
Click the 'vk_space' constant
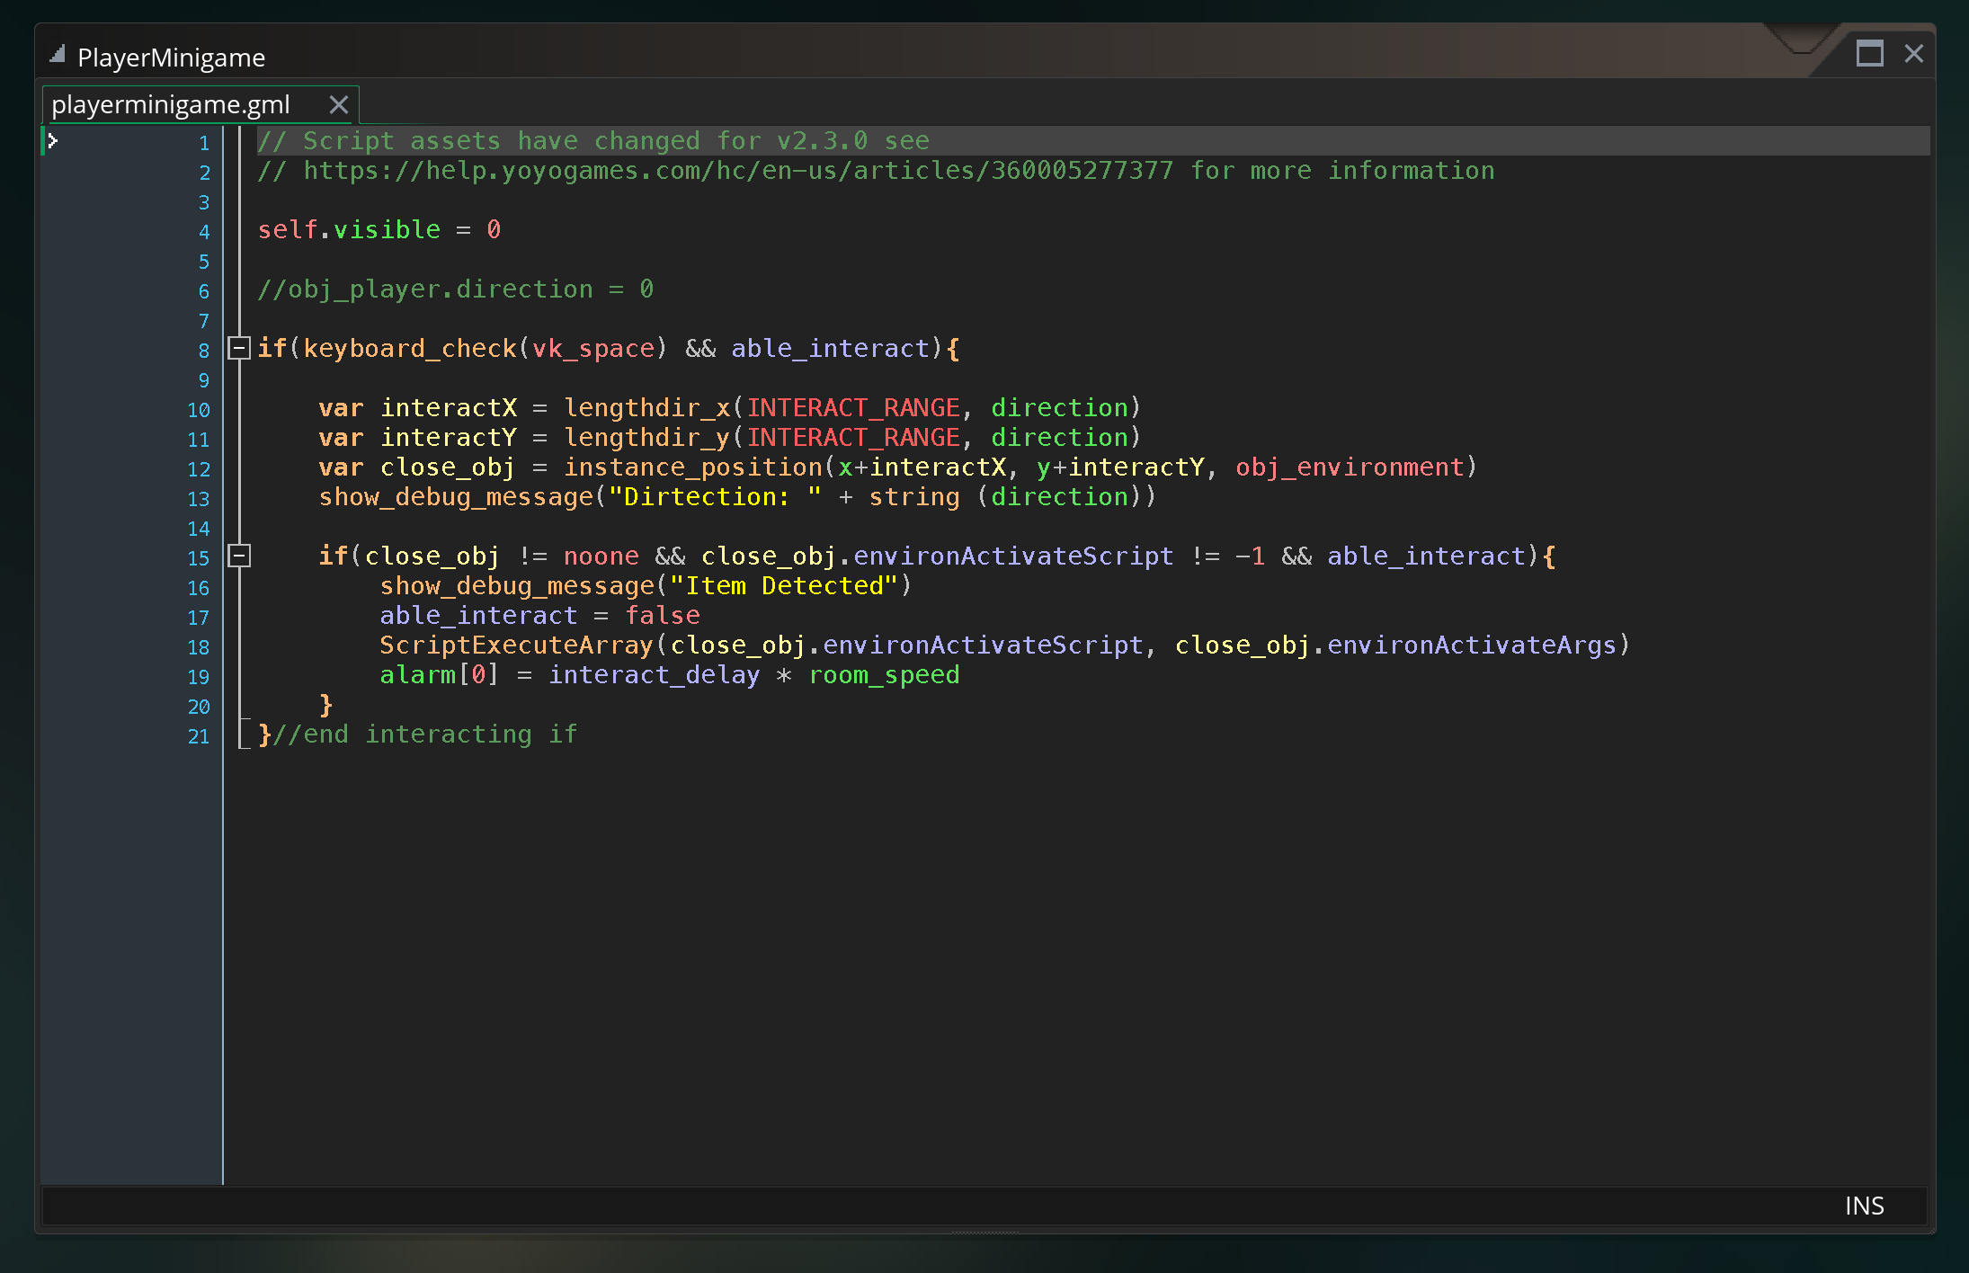point(593,348)
